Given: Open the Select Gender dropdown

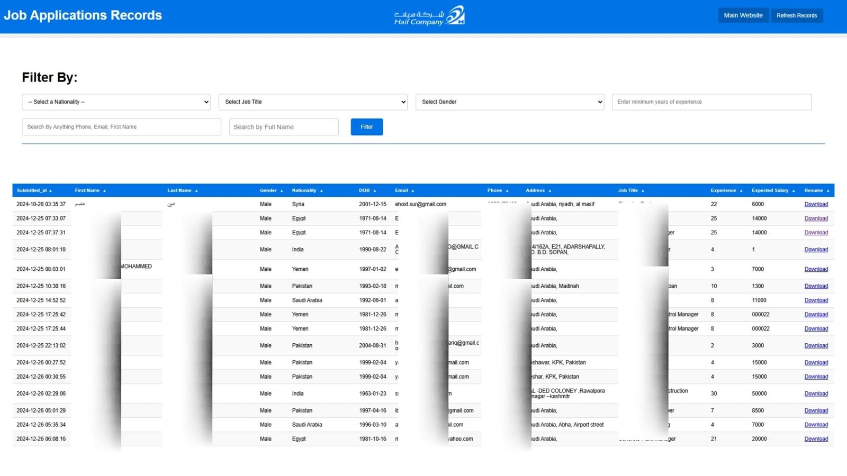Looking at the screenshot, I should pos(510,102).
